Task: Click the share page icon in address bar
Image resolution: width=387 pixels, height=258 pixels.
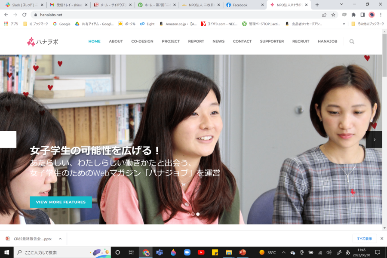Action: click(324, 15)
